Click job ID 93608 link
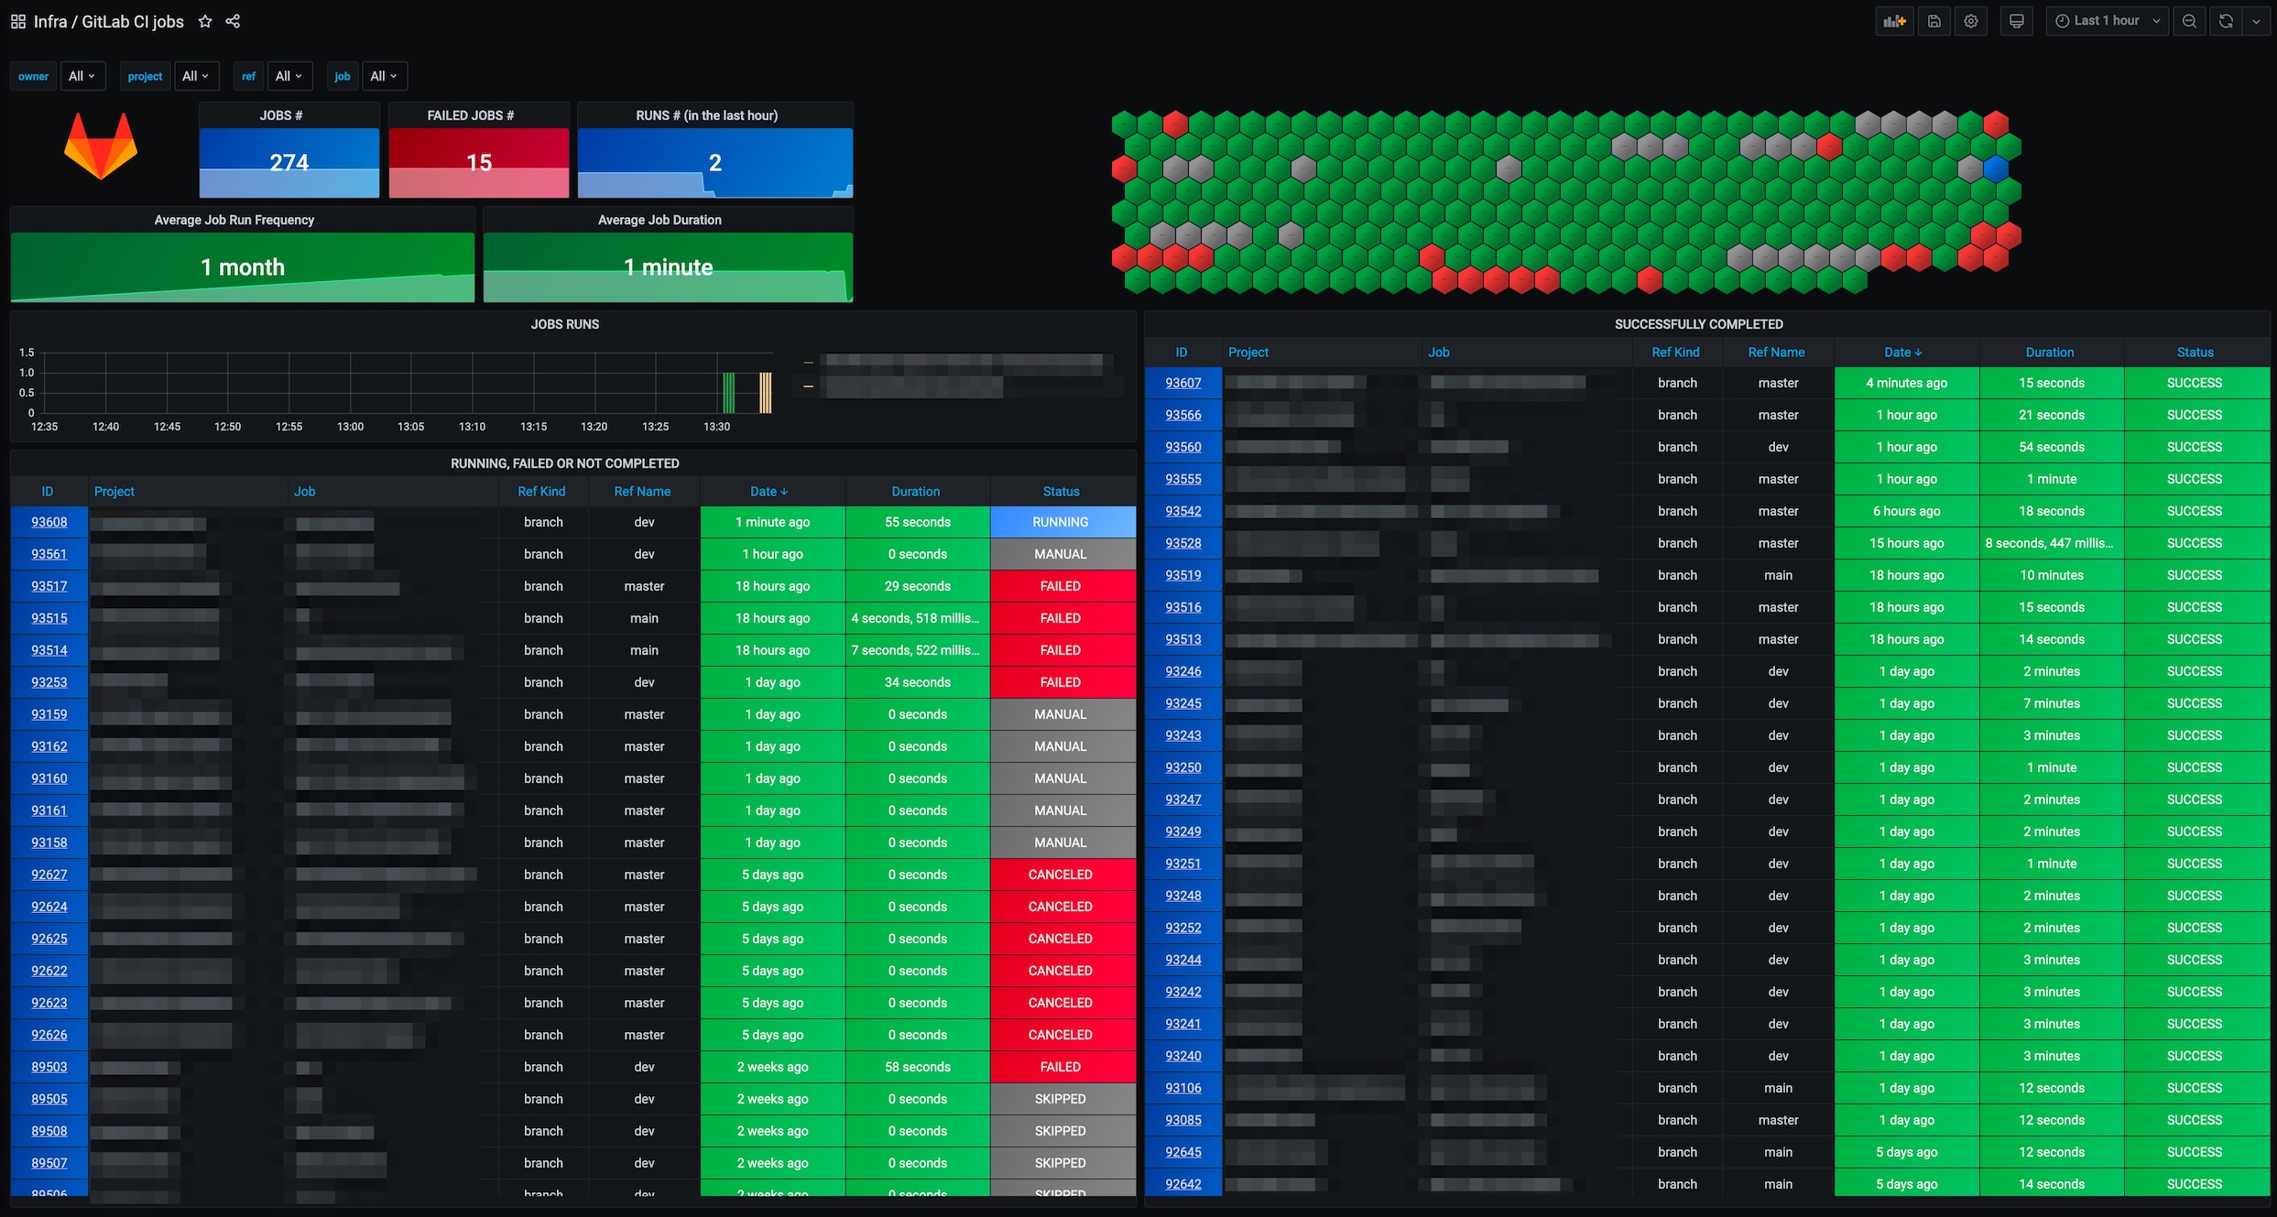Image resolution: width=2277 pixels, height=1217 pixels. (x=49, y=519)
